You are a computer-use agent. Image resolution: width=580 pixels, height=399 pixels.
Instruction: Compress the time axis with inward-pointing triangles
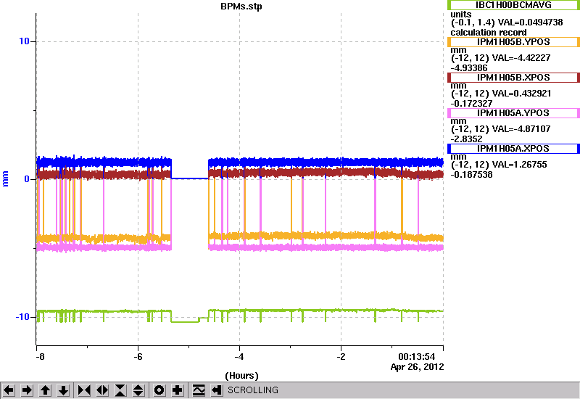tap(84, 390)
